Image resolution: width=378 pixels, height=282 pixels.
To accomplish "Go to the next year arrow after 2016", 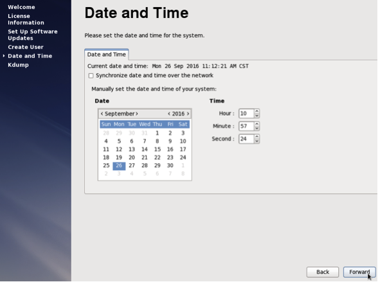I will tap(188, 114).
